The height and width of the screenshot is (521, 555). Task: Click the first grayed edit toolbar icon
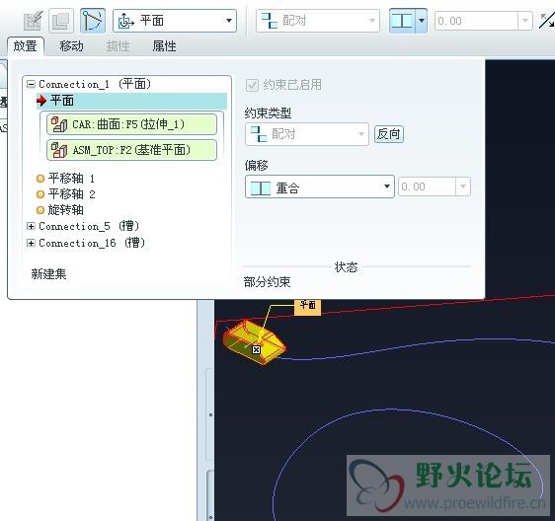click(33, 22)
